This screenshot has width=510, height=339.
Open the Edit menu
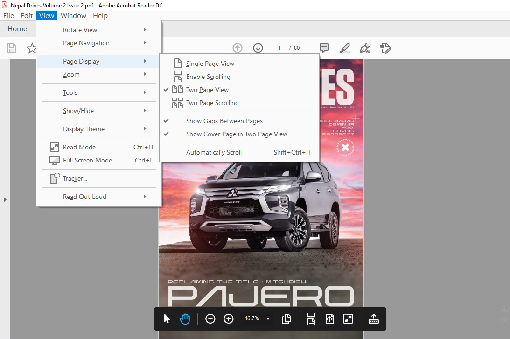tap(27, 15)
